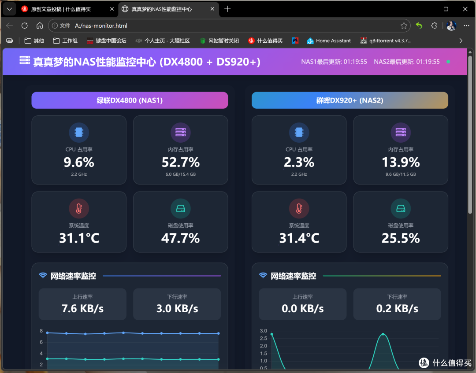Bookmark the page with star icon
Viewport: 476px width, 373px height.
[x=404, y=26]
